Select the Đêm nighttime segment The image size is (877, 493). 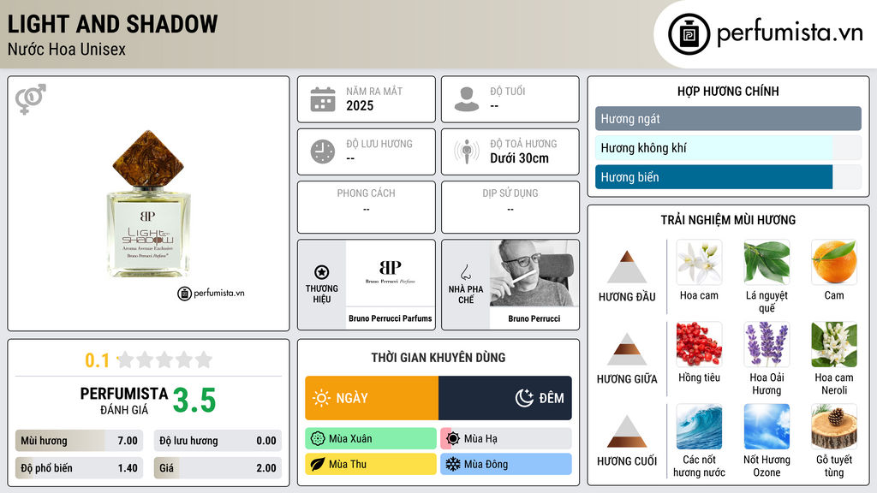[505, 398]
